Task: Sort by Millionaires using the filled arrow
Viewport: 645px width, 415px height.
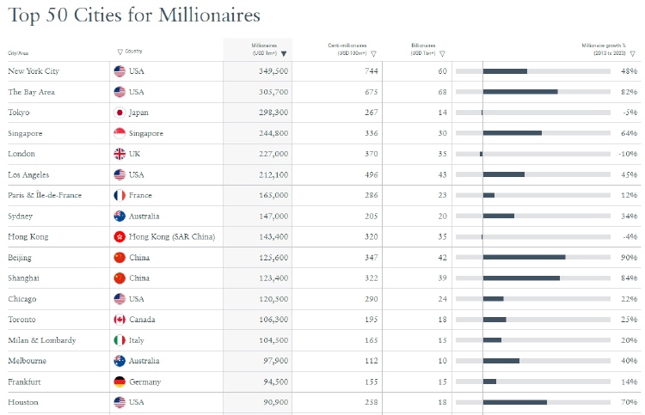Action: (x=284, y=54)
